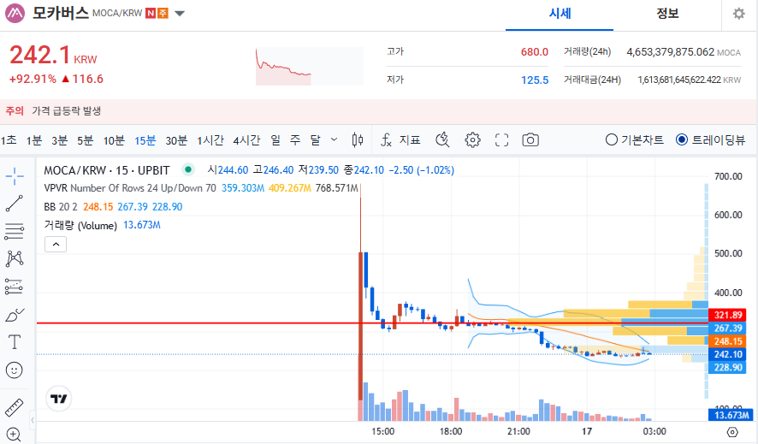The width and height of the screenshot is (758, 444).
Task: Select the 일 daily interval
Action: coord(275,140)
